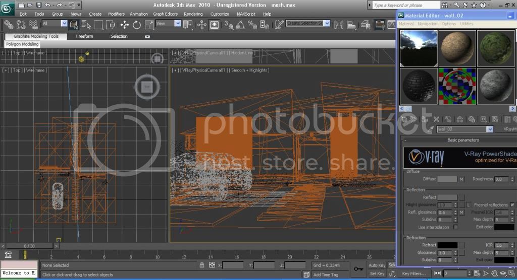
Task: Click the Select Object arrow tool
Action: [x=74, y=24]
